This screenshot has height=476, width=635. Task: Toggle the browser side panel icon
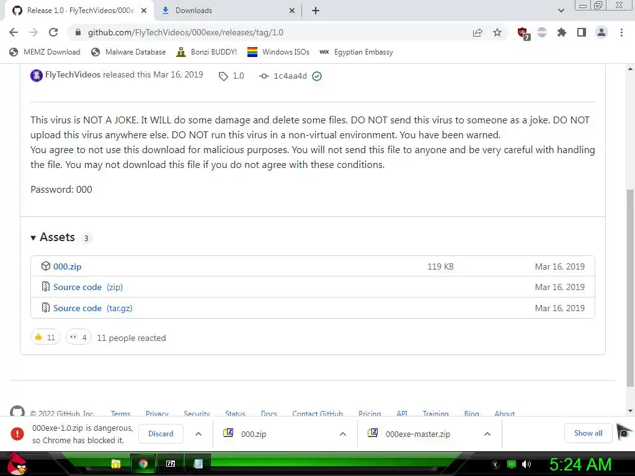coord(582,32)
